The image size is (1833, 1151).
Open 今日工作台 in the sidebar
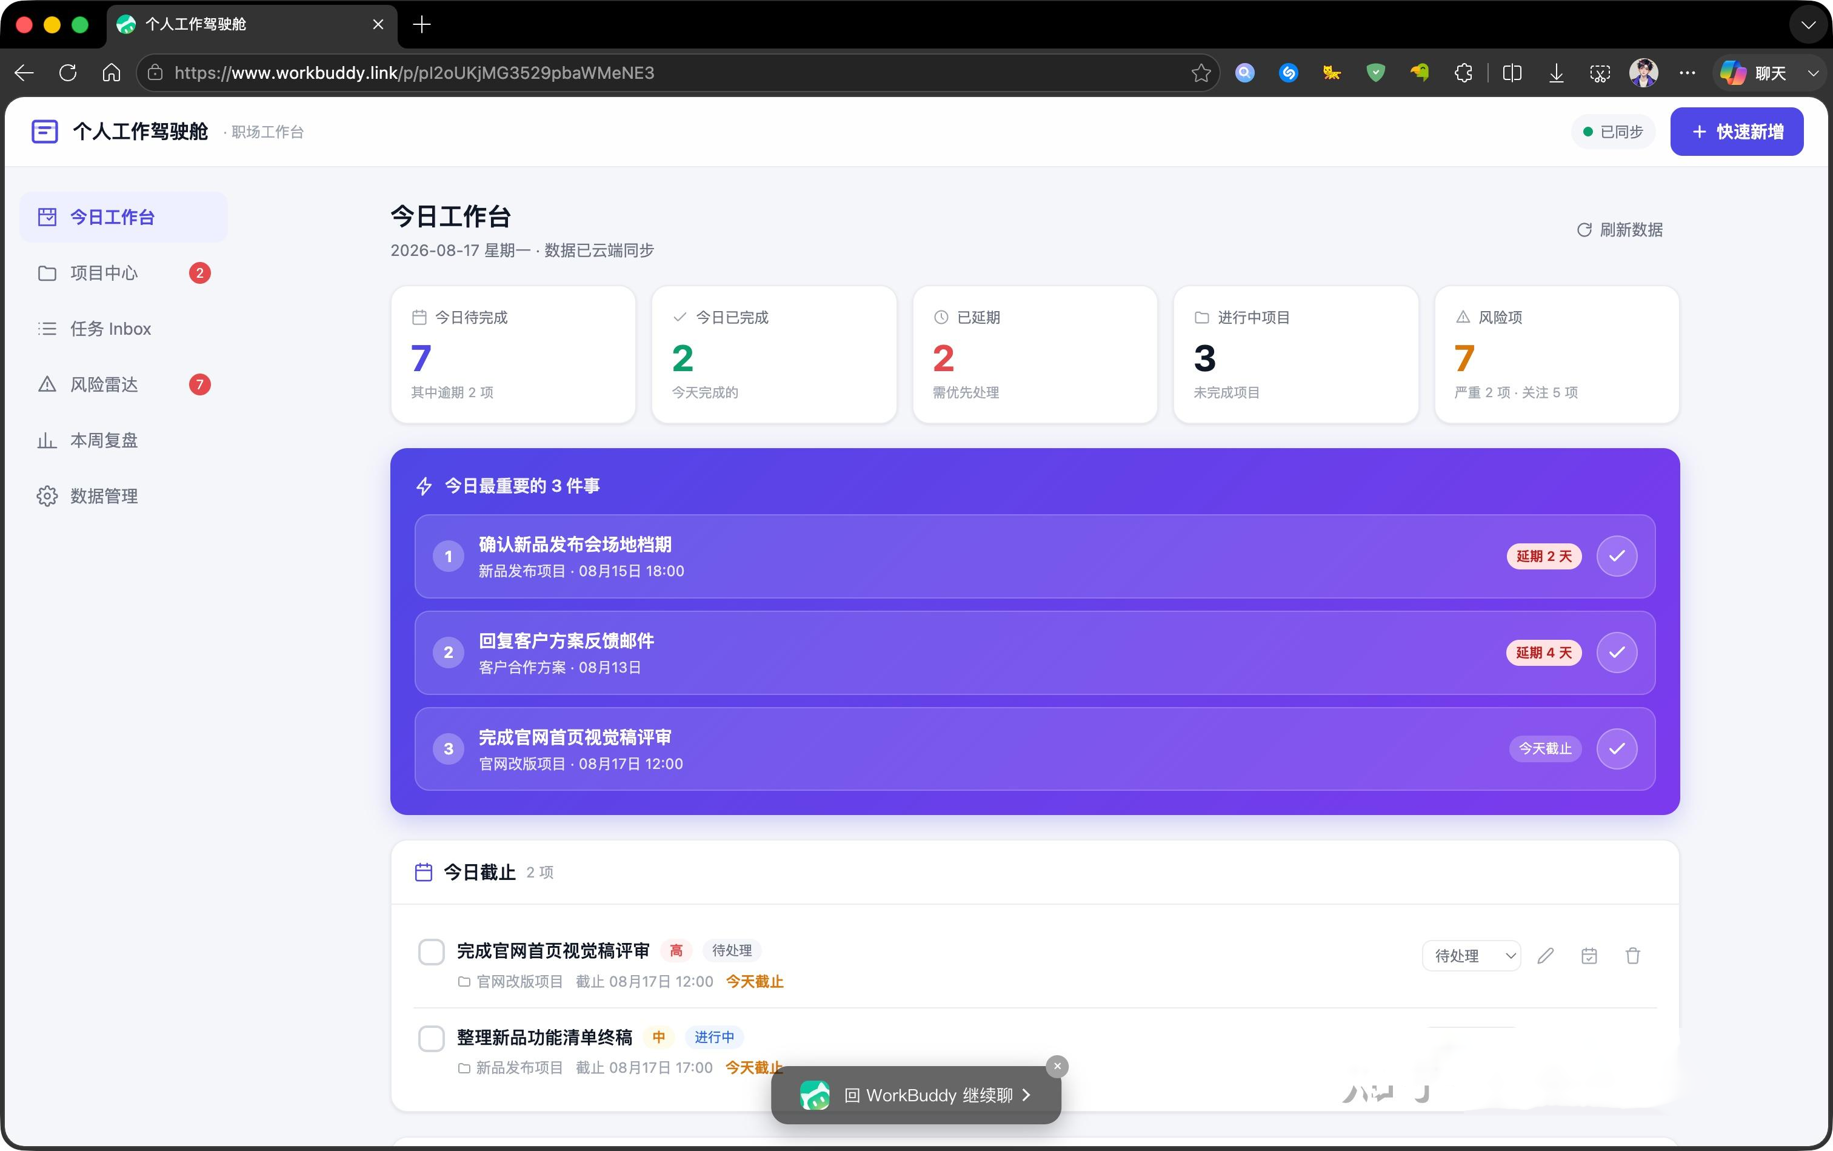(x=123, y=217)
